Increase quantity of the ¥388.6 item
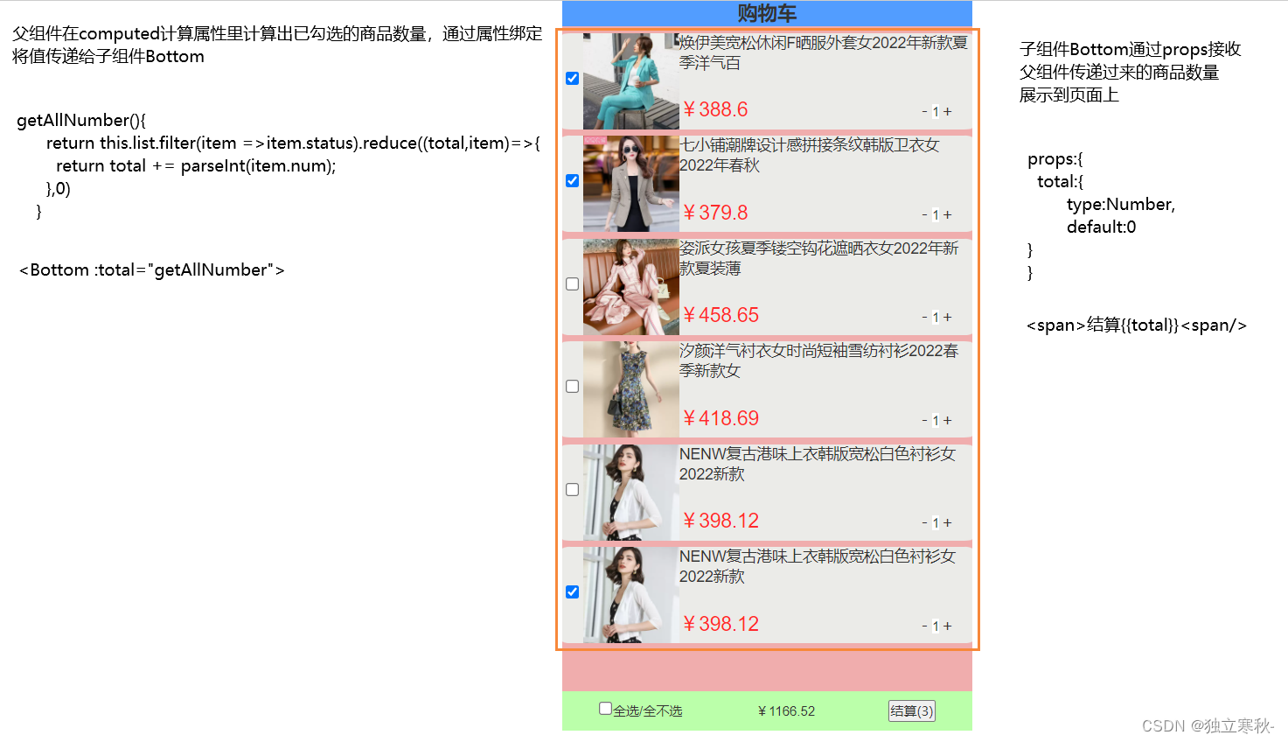The width and height of the screenshot is (1288, 742). pos(948,112)
